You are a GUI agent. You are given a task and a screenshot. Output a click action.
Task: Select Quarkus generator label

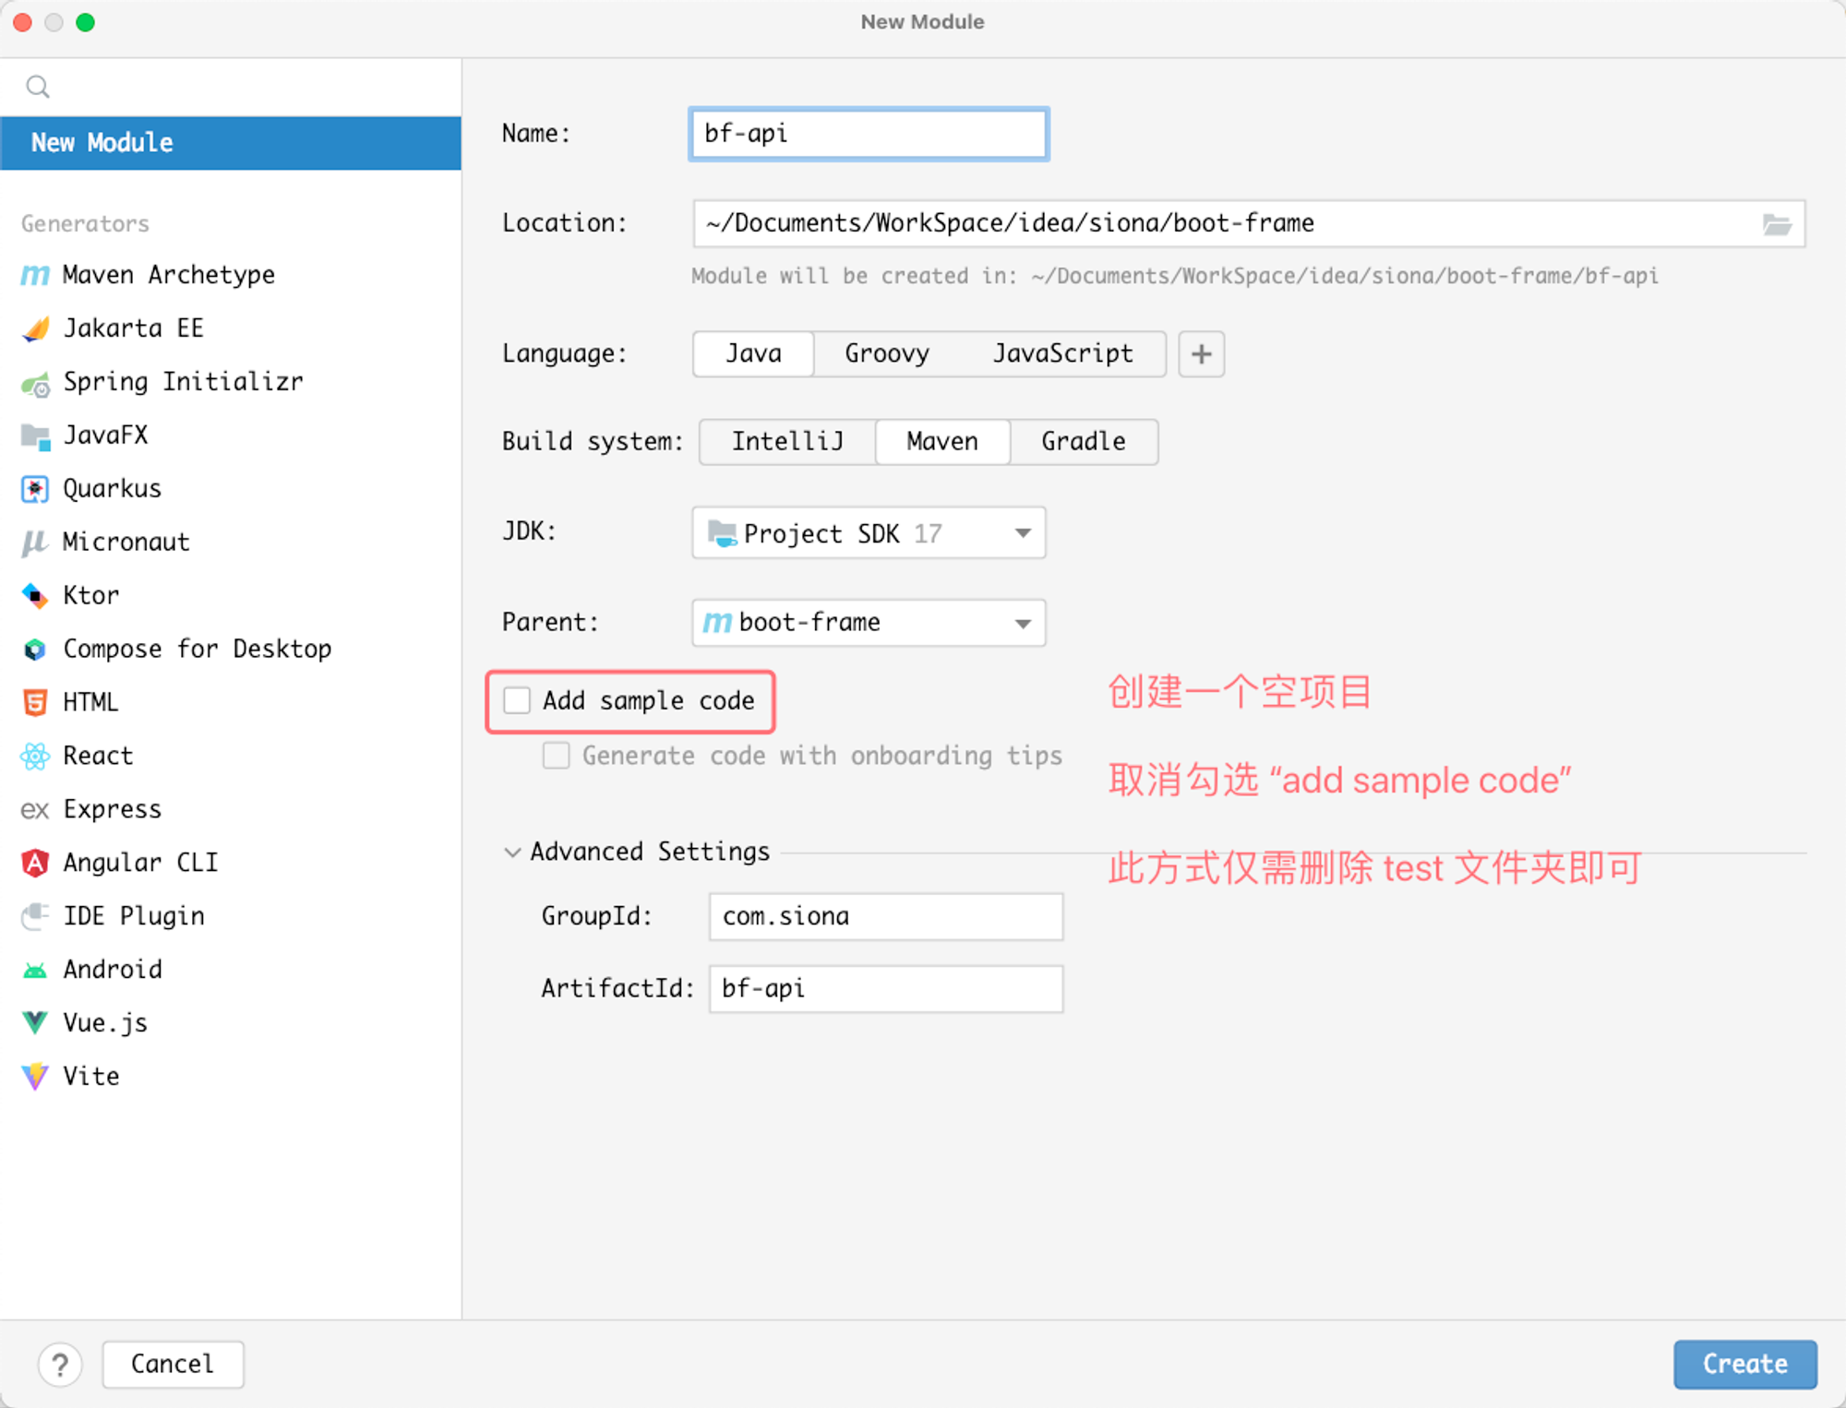tap(112, 489)
